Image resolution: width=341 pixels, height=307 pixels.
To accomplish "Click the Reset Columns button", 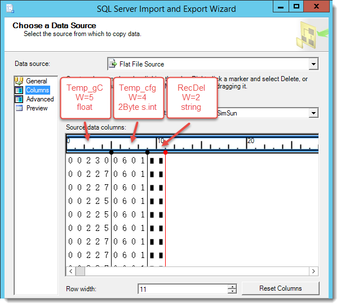I will click(x=280, y=288).
